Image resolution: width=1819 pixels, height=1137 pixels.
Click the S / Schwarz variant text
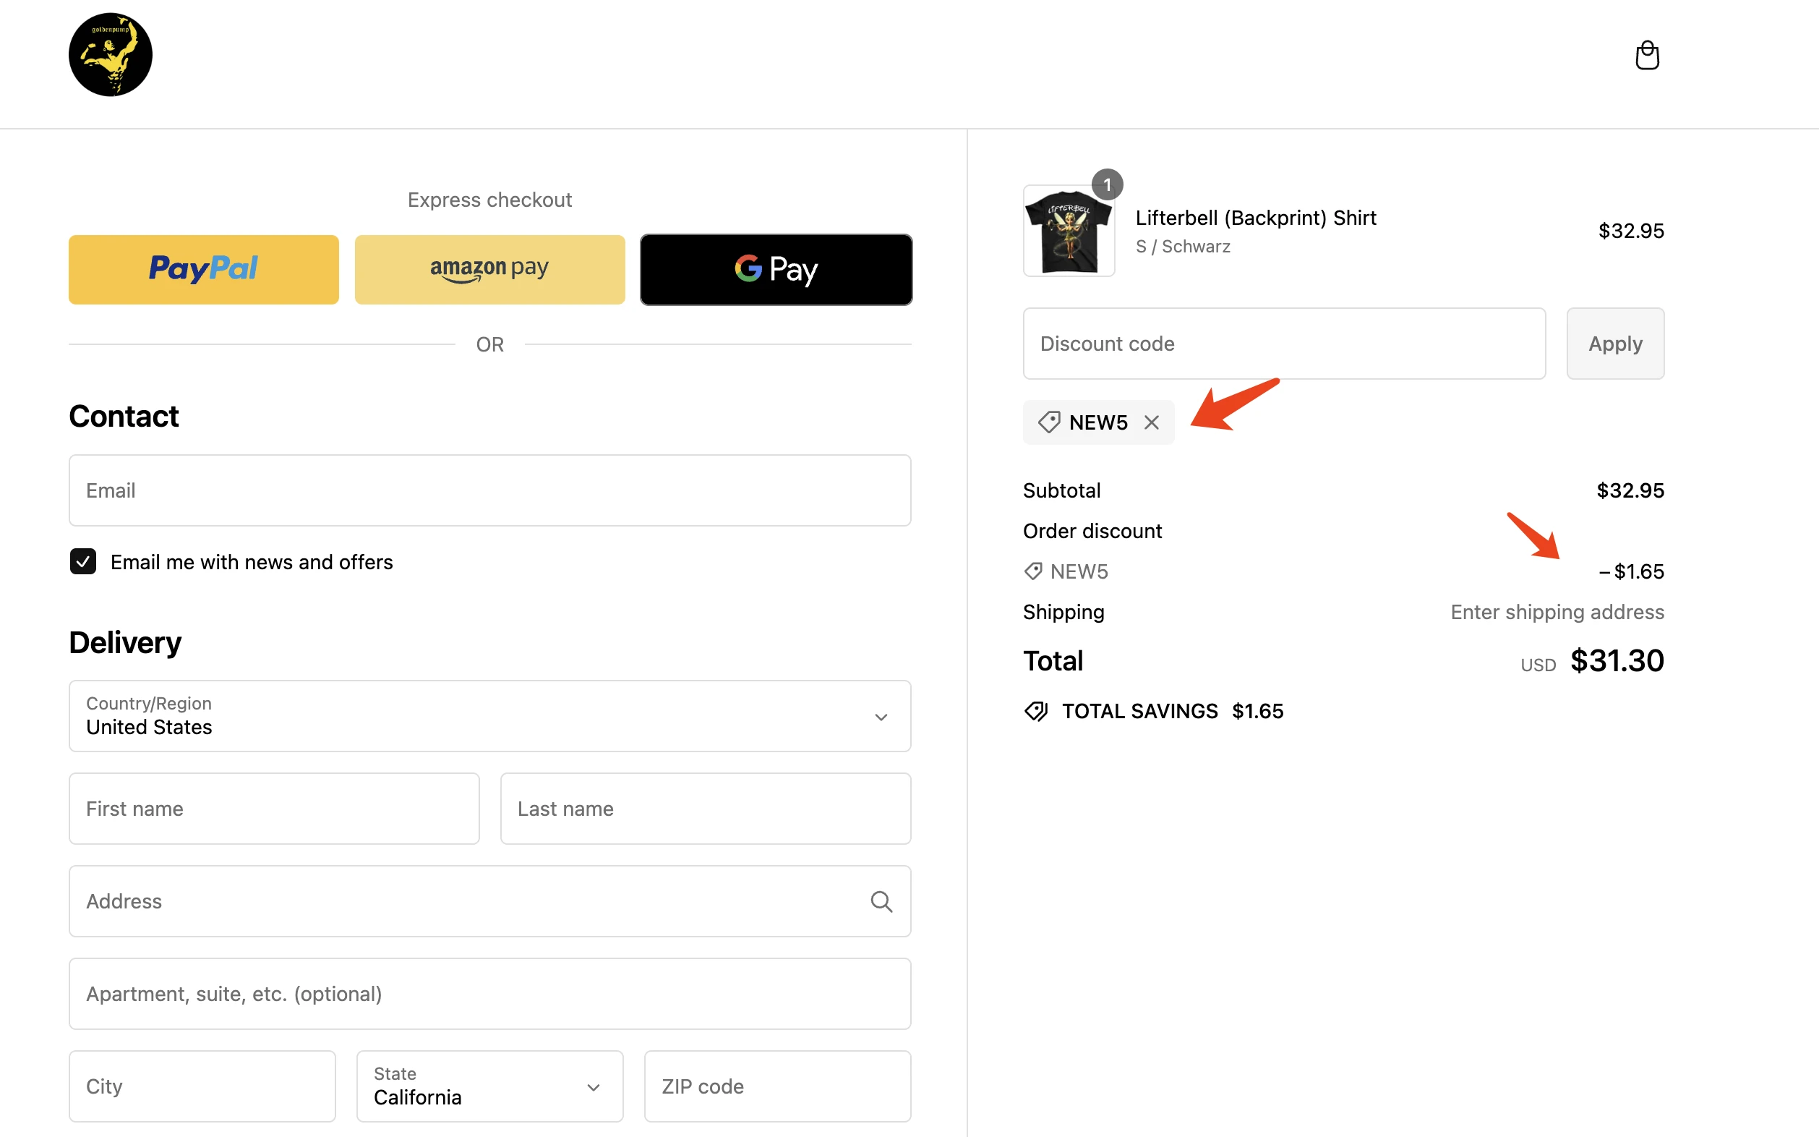(x=1183, y=247)
